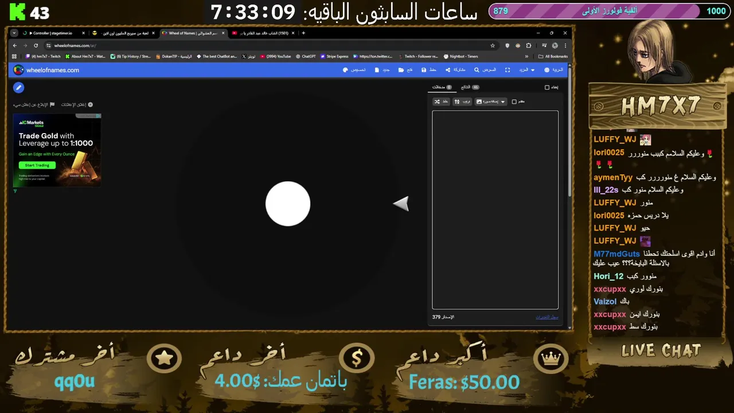Open the media control icon in toolbar
Image resolution: width=734 pixels, height=413 pixels.
(544, 45)
